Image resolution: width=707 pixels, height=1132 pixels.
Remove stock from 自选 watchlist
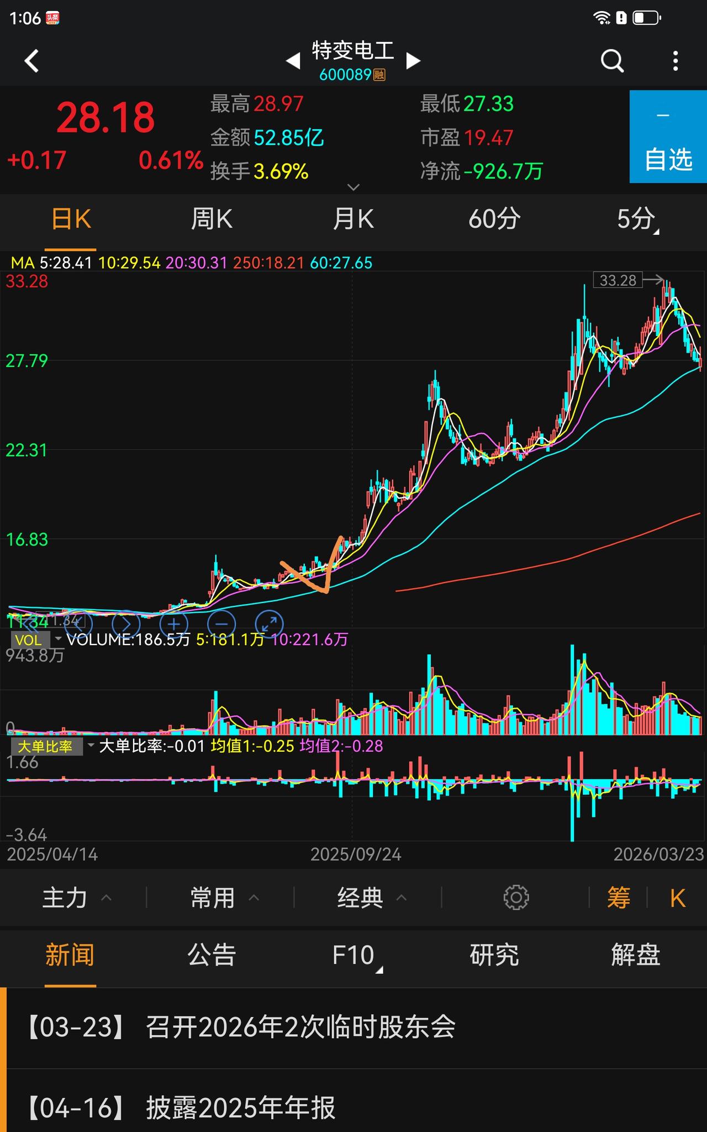pyautogui.click(x=668, y=137)
